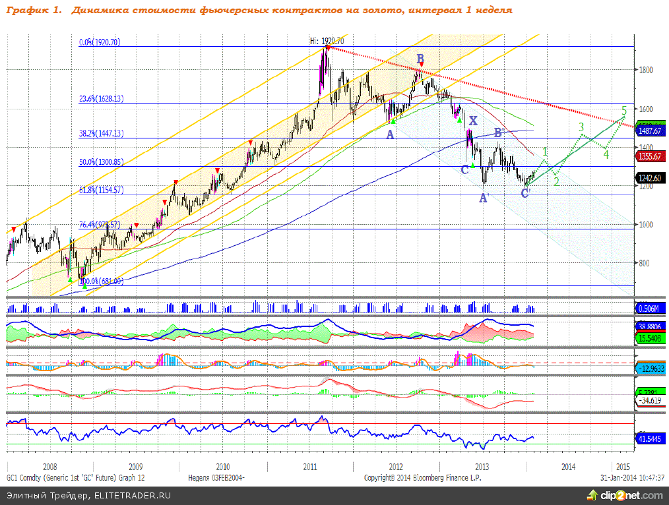This screenshot has width=669, height=505.
Task: Select the 38.2%(1447.13) Fibonacci level label
Action: (101, 133)
